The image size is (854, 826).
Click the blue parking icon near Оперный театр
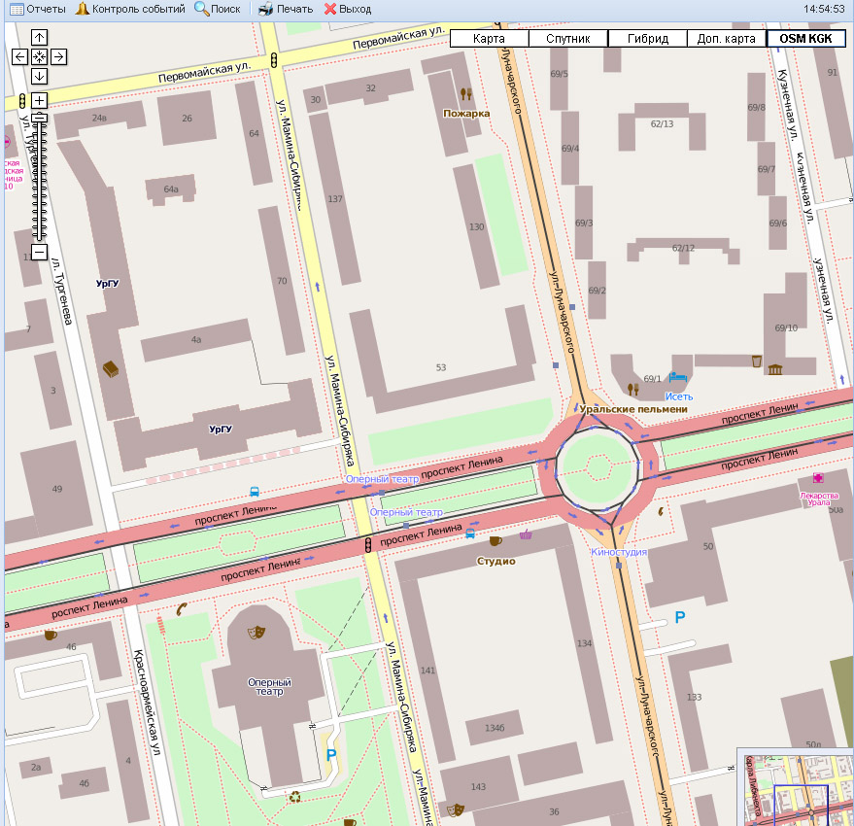pyautogui.click(x=331, y=754)
